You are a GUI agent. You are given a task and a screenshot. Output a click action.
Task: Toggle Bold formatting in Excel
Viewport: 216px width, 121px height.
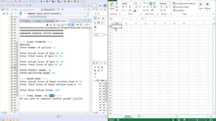tap(123, 7)
